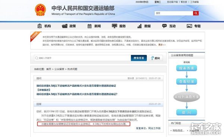
Task: Click the 【详细描述】 label
Action: (x=43, y=90)
